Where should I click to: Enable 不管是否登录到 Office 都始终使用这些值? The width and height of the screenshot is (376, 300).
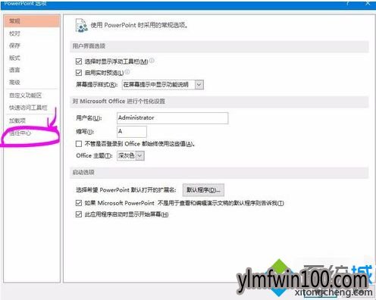(x=79, y=144)
